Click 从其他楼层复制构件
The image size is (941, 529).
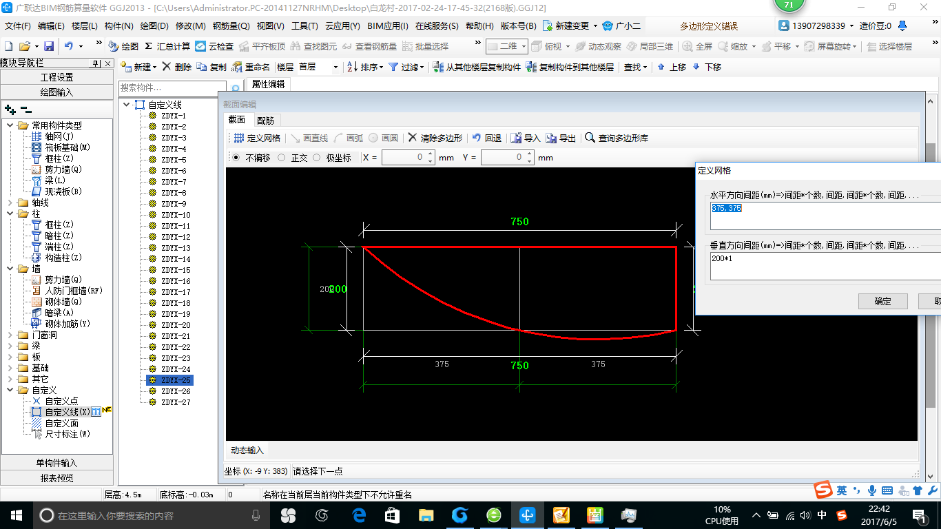pyautogui.click(x=477, y=67)
